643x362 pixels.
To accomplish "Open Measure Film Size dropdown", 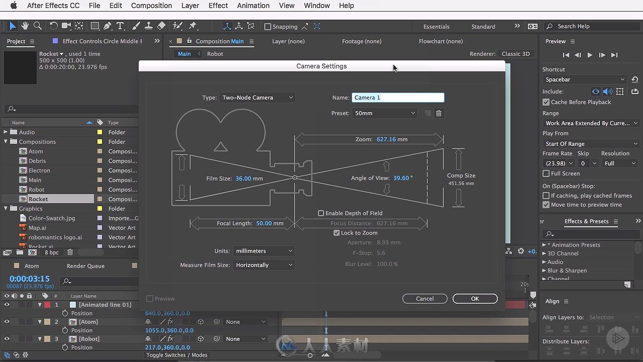I will tap(264, 265).
